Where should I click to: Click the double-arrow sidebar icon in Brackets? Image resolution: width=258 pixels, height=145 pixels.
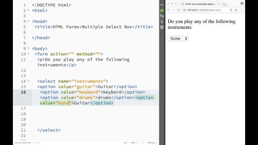coord(162,16)
